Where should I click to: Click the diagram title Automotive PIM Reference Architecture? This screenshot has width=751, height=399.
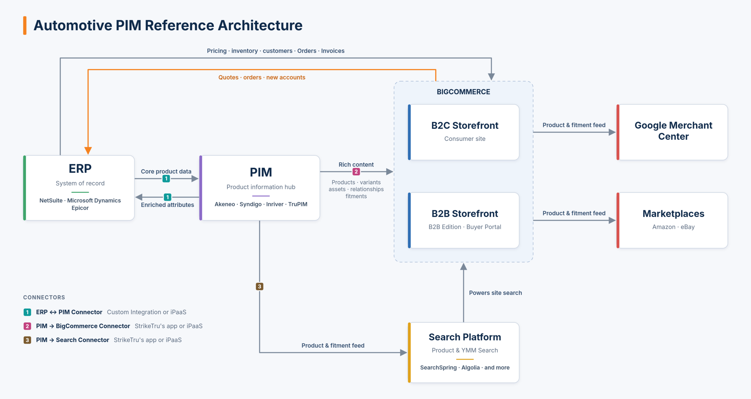click(x=168, y=25)
